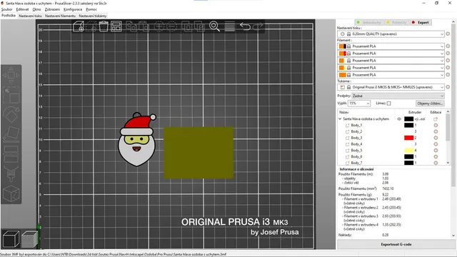This screenshot has height=257, width=457.
Task: Open the Zobrazení menu
Action: 52,9
